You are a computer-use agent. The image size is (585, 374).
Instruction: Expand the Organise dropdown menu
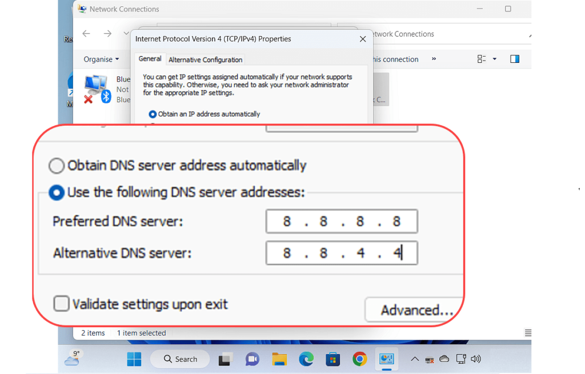[101, 59]
